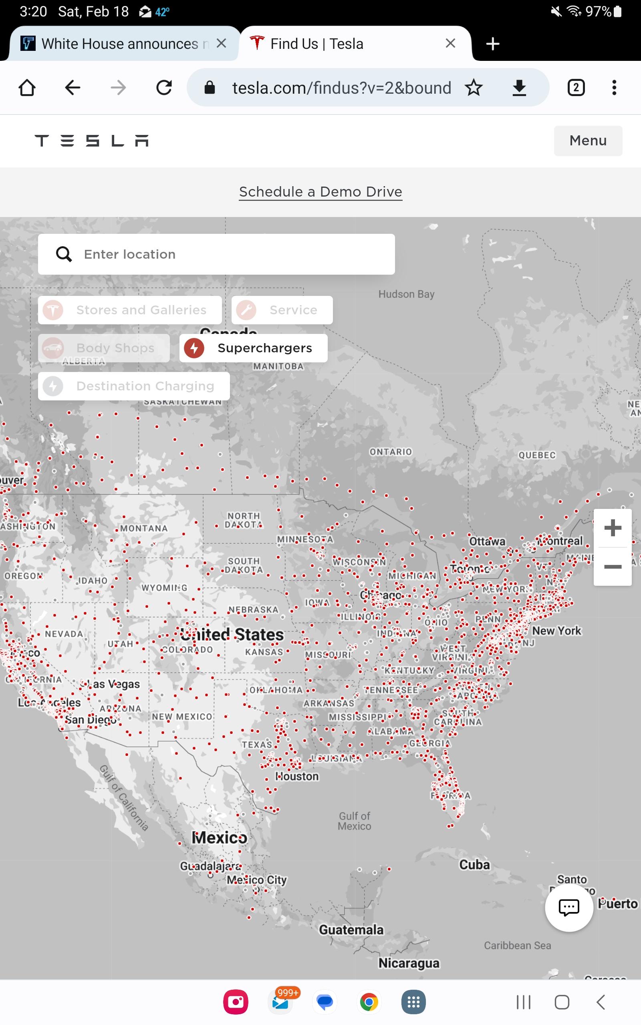Screen dimensions: 641x1025
Task: Open the Tesla Menu button
Action: [588, 141]
